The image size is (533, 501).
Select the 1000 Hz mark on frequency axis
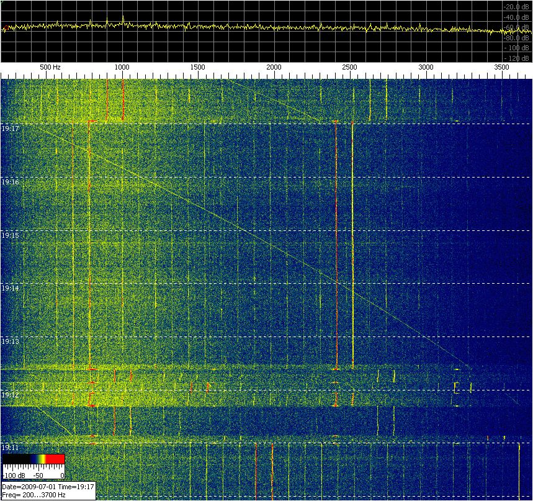(x=122, y=67)
